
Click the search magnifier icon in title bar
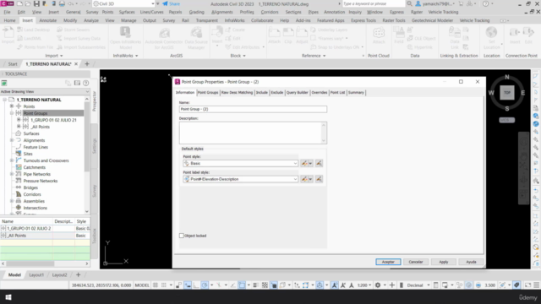(x=409, y=3)
